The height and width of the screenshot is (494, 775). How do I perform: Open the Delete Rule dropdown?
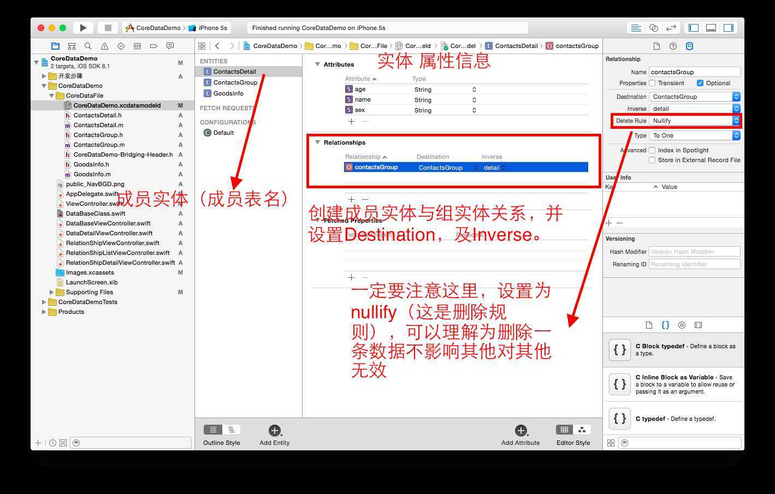tap(695, 121)
